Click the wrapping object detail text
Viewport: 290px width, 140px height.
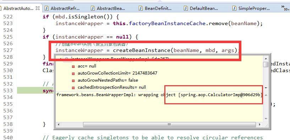click(x=159, y=95)
